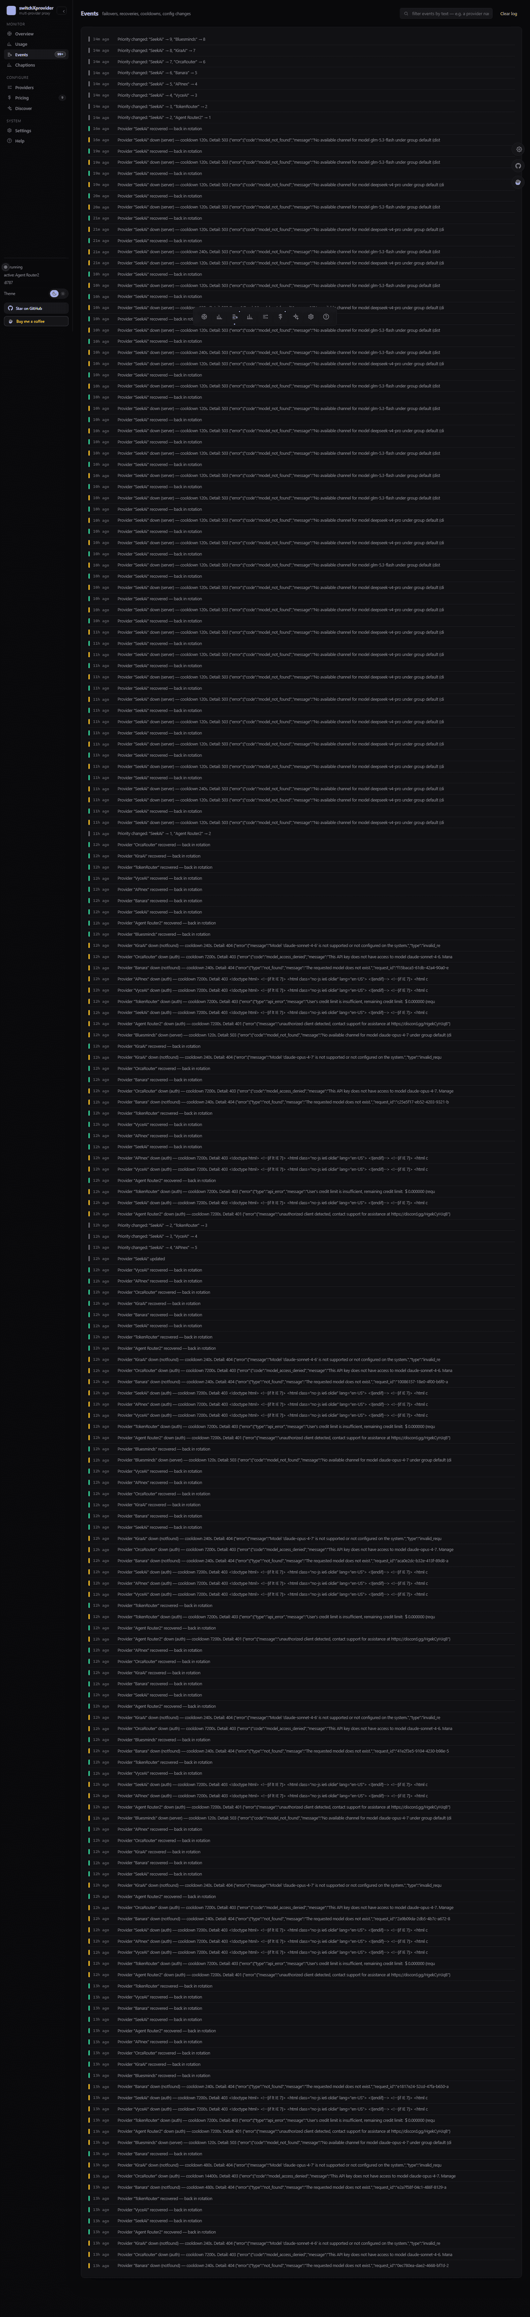
Task: Click the row with "APIner" → 4 priority change
Action: [302, 83]
